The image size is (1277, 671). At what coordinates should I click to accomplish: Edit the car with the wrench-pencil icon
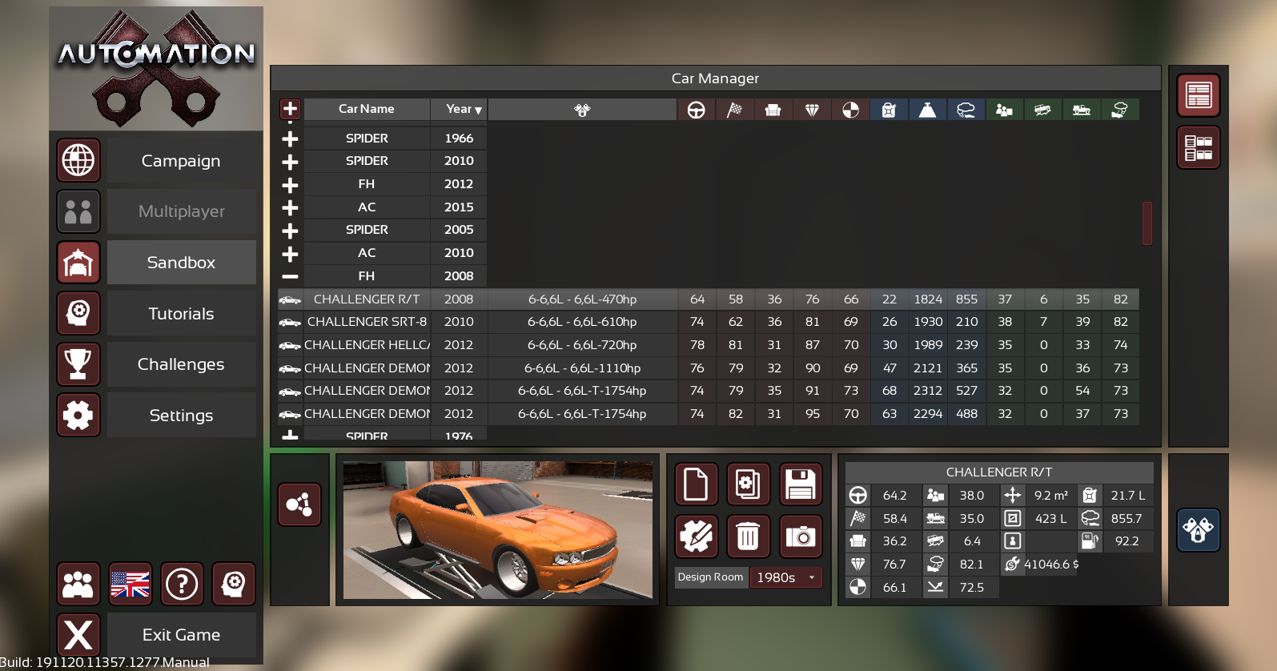coord(696,536)
